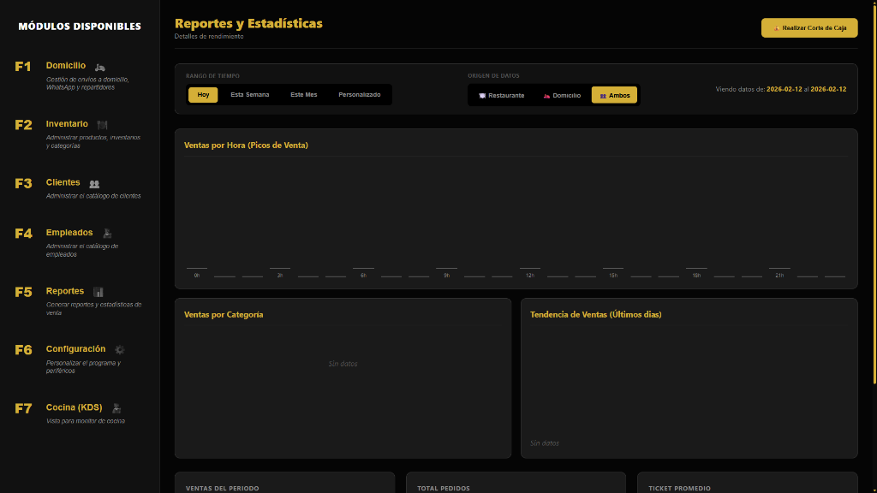Click the Empleados person icon
This screenshot has height=493, width=877.
[107, 233]
